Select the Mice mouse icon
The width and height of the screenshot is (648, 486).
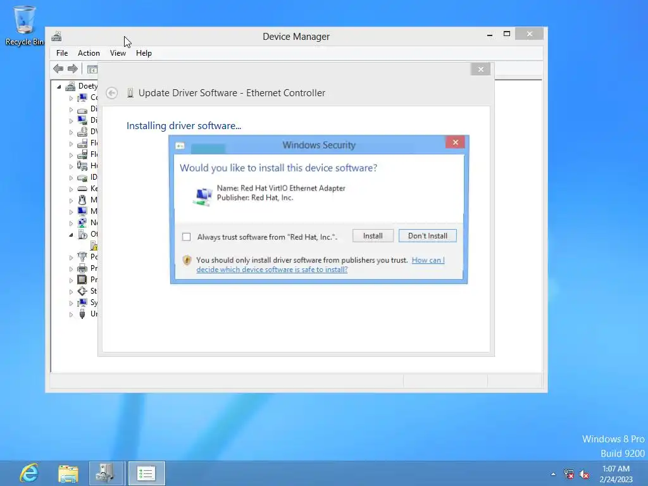pos(82,200)
